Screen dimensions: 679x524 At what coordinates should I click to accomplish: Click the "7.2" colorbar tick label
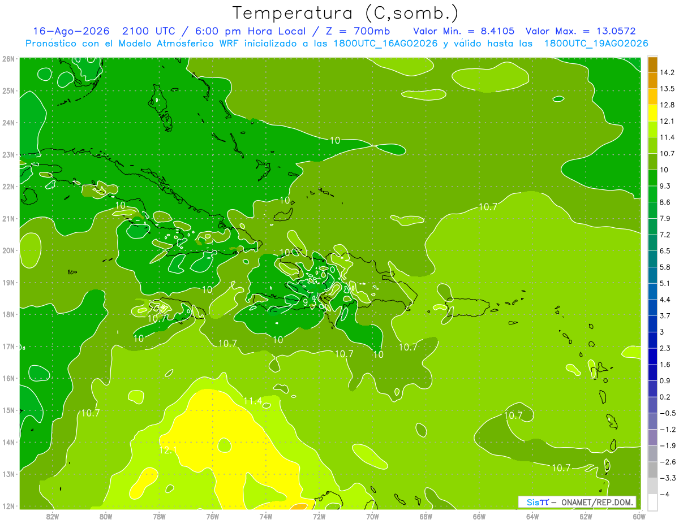point(665,235)
